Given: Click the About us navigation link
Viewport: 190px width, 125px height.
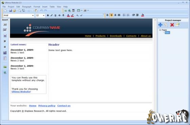Looking at the screenshot, I should (146, 36).
